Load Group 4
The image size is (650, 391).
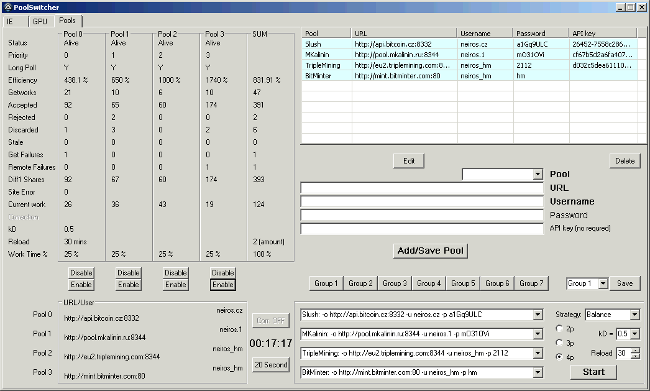pos(429,283)
